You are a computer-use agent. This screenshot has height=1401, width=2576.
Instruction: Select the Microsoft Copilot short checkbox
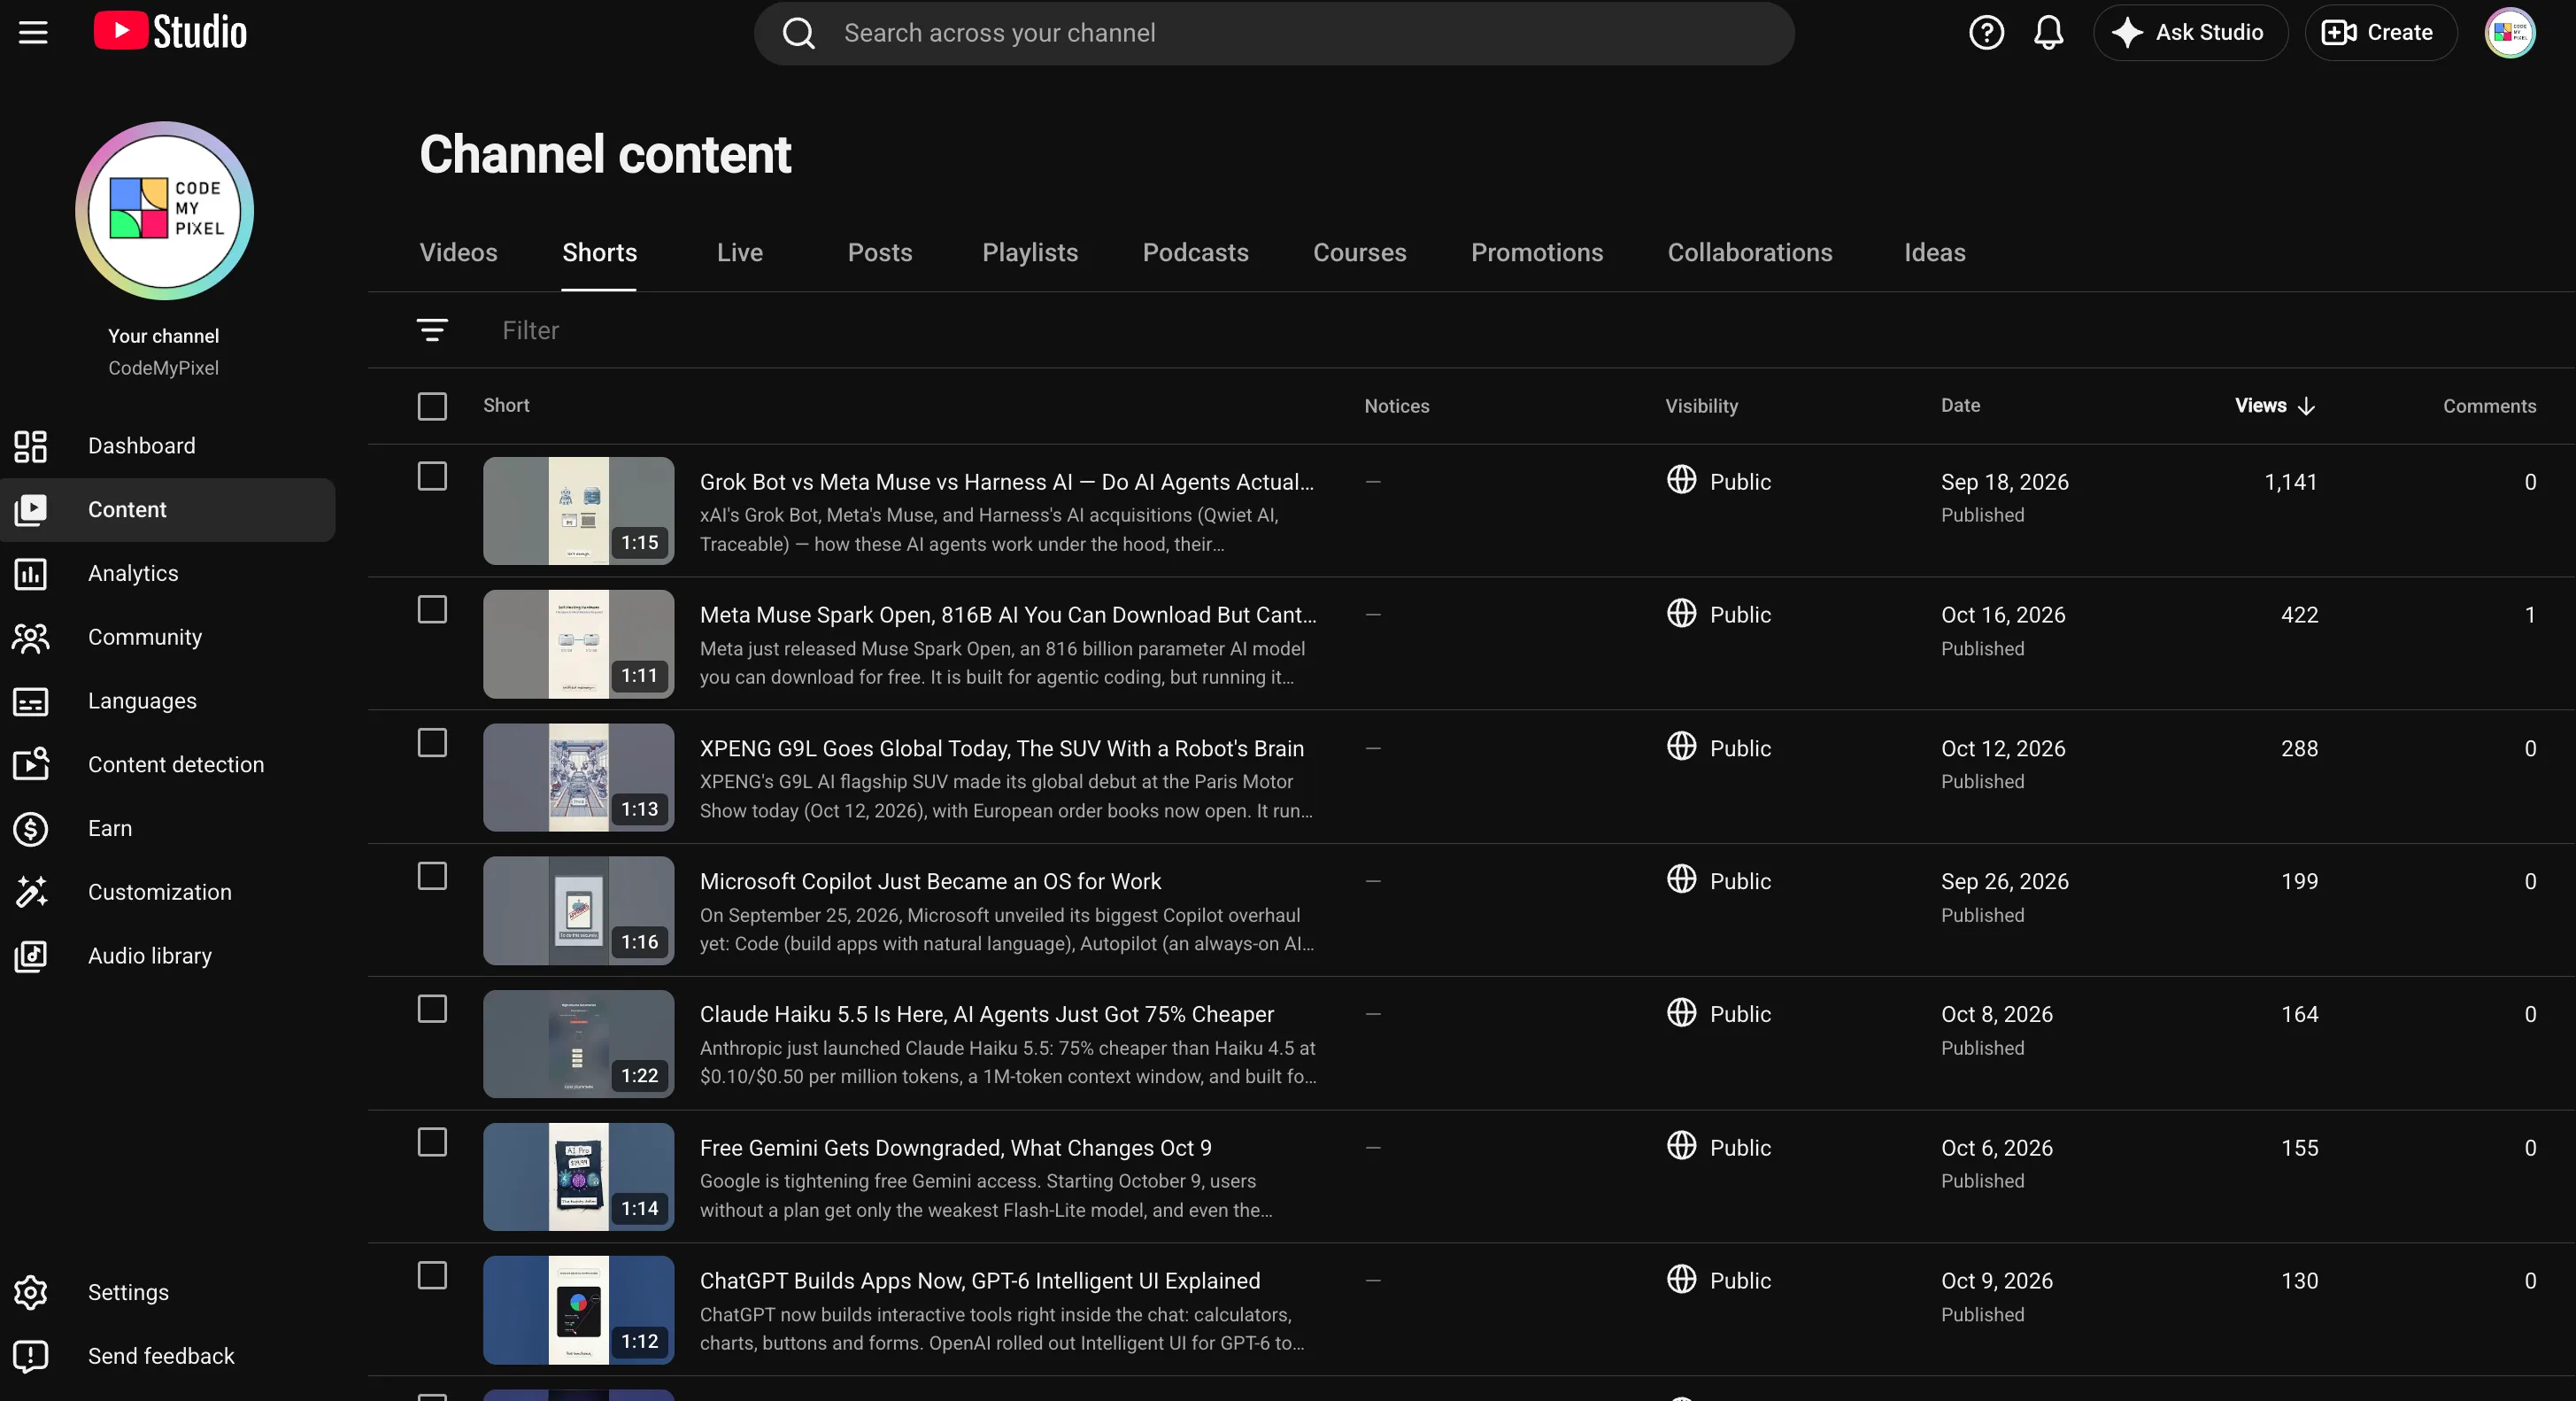pyautogui.click(x=432, y=877)
